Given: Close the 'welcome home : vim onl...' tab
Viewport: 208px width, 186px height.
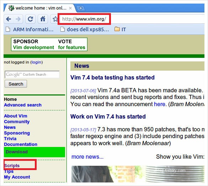Looking at the screenshot, I should [70, 8].
